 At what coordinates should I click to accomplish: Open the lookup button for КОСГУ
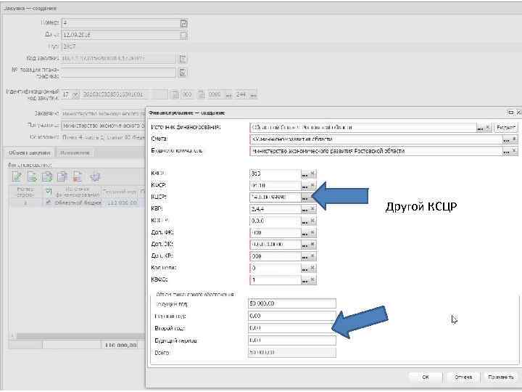coord(304,221)
